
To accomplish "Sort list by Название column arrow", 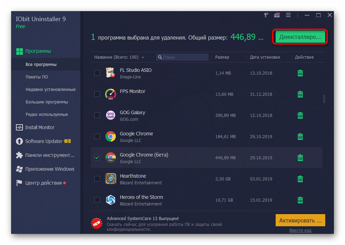I will tap(143, 57).
